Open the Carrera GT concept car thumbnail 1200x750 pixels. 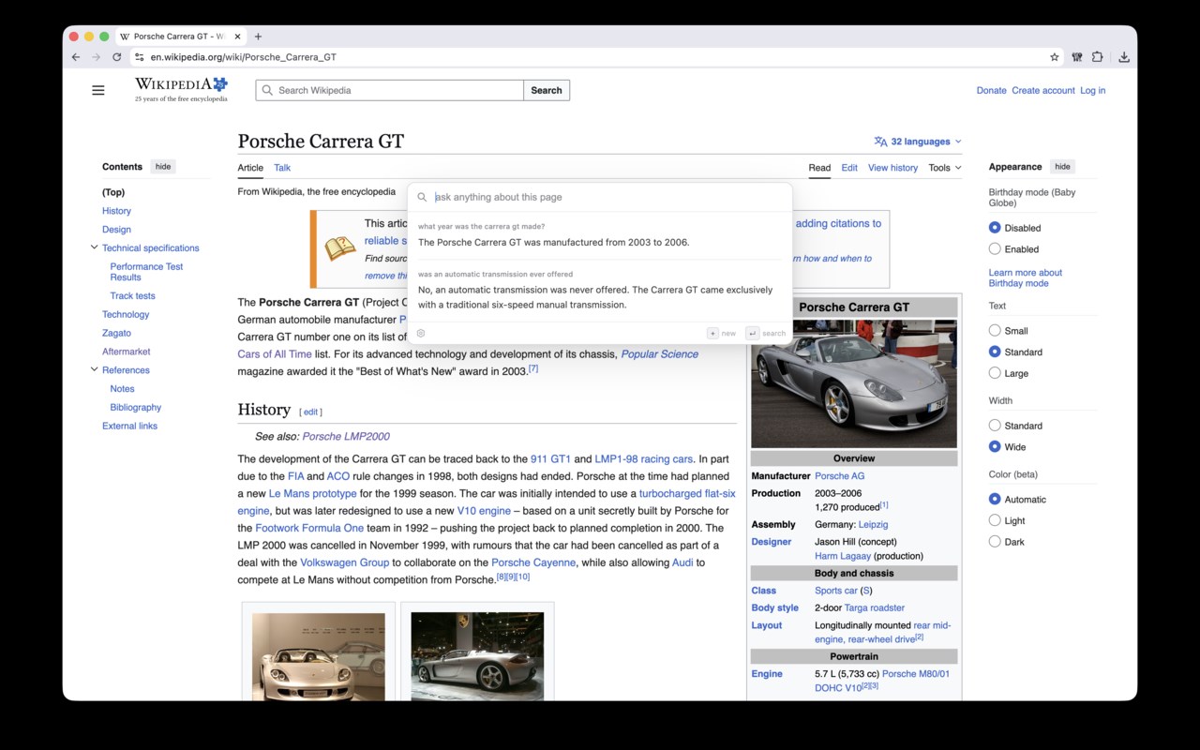(318, 656)
